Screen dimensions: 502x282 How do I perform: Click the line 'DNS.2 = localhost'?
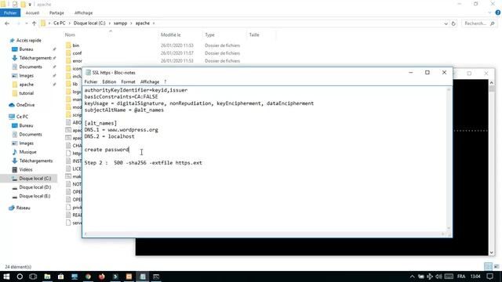pyautogui.click(x=110, y=136)
